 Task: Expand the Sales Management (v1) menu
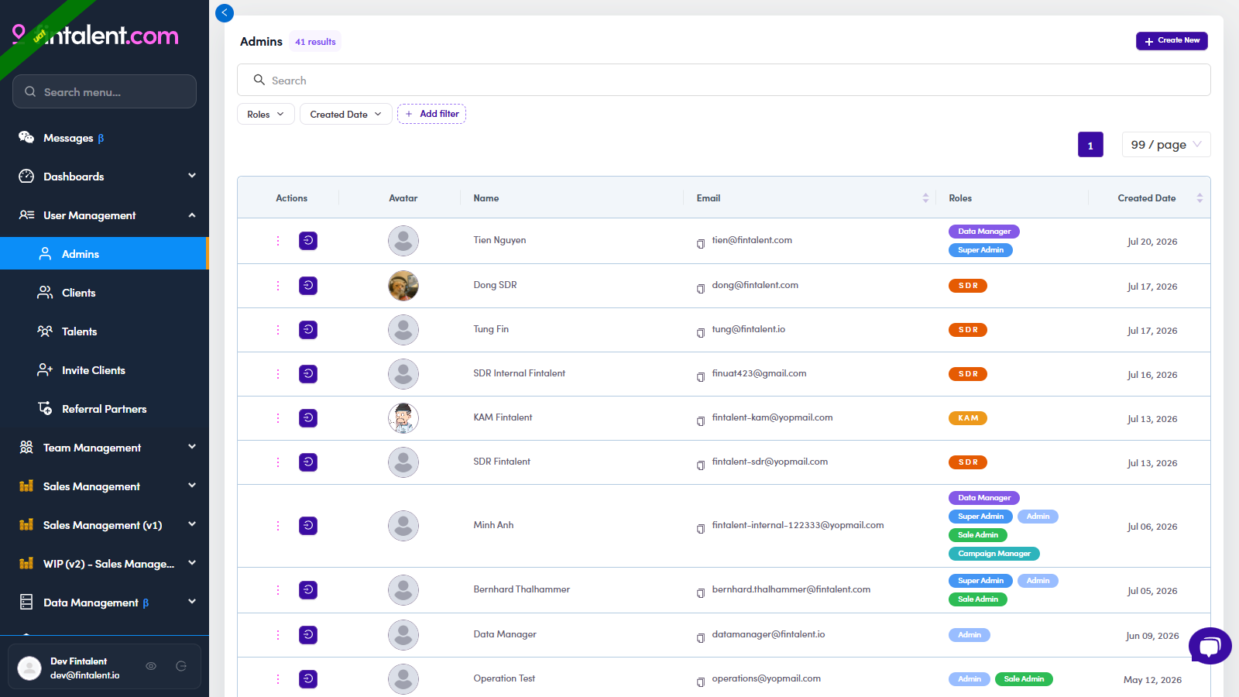[105, 525]
